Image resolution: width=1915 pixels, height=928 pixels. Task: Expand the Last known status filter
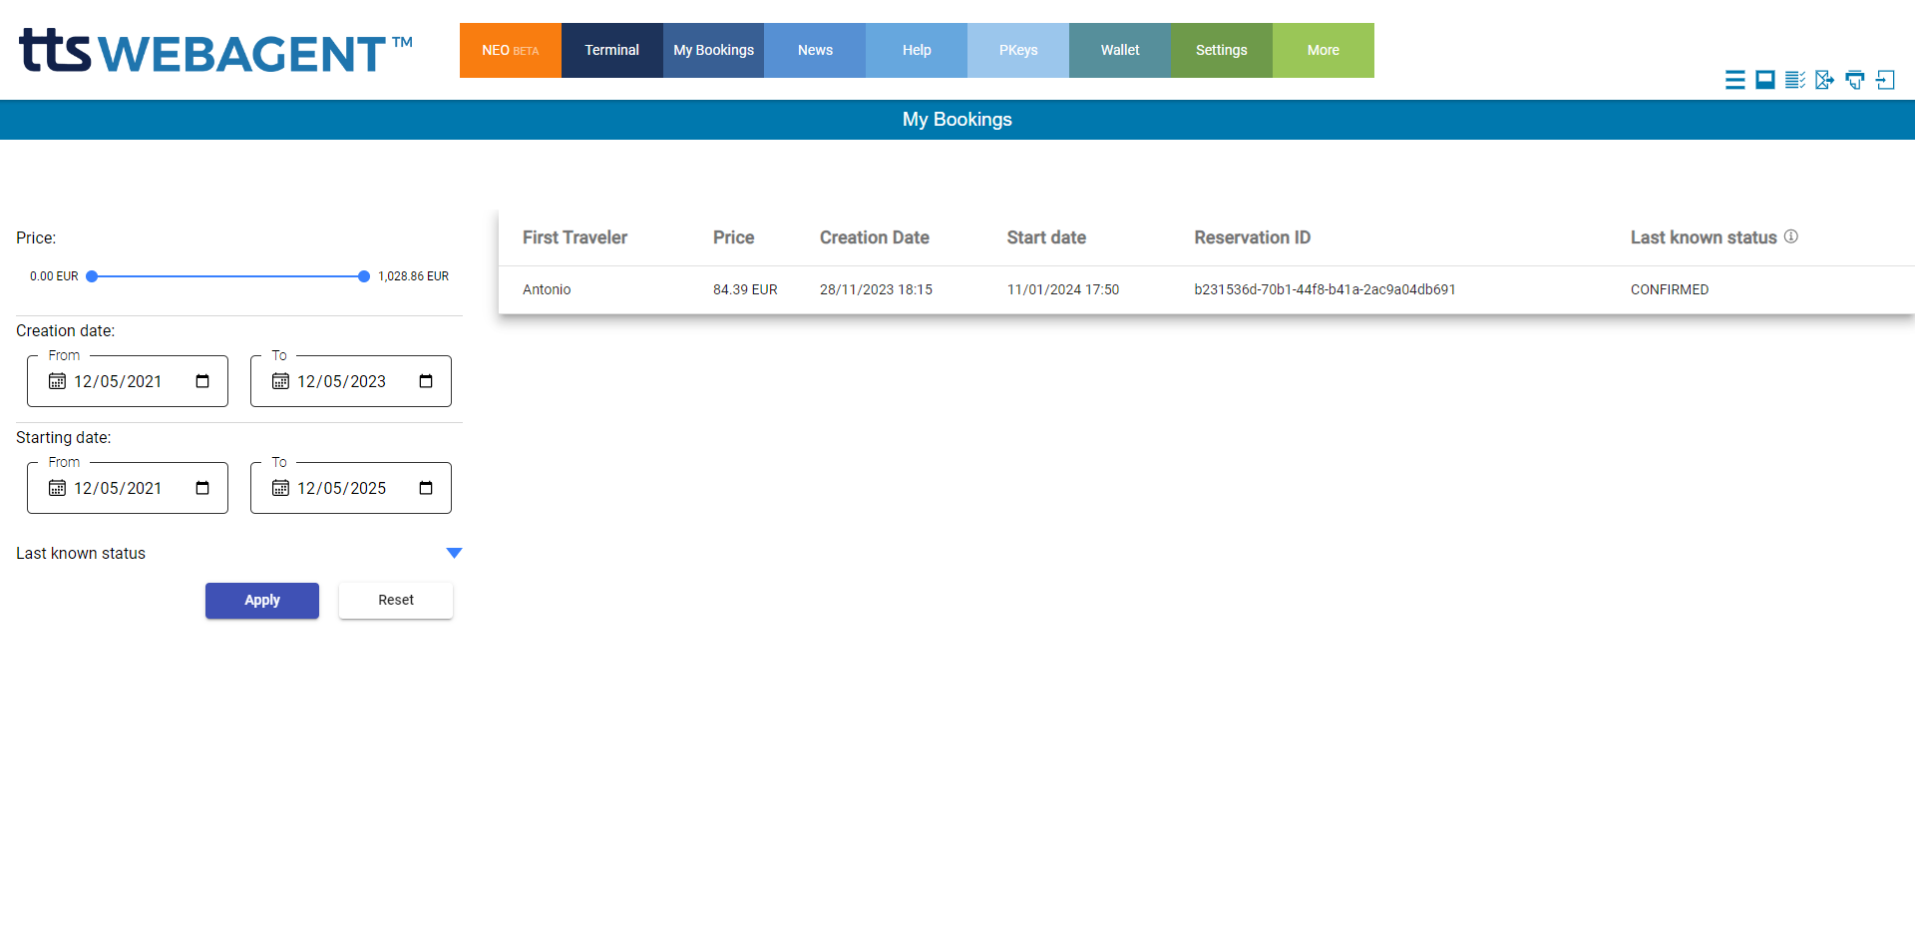point(455,552)
